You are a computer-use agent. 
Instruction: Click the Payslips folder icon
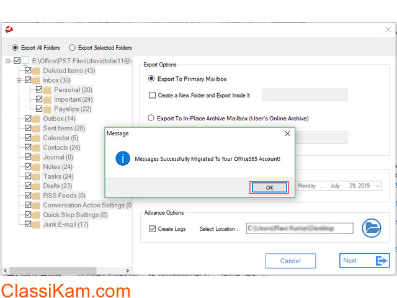(47, 109)
